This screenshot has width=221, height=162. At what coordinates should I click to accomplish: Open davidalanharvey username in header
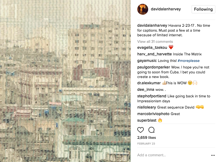166,9
